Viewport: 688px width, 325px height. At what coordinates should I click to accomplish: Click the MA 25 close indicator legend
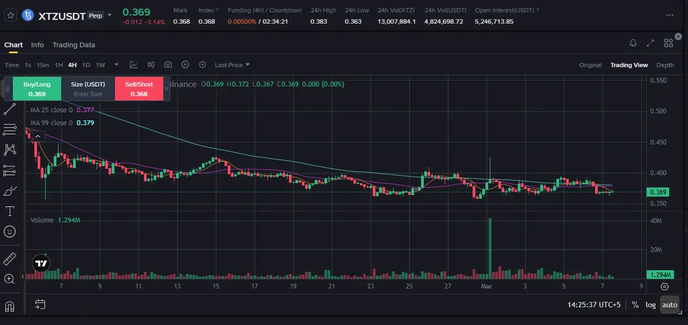click(62, 110)
